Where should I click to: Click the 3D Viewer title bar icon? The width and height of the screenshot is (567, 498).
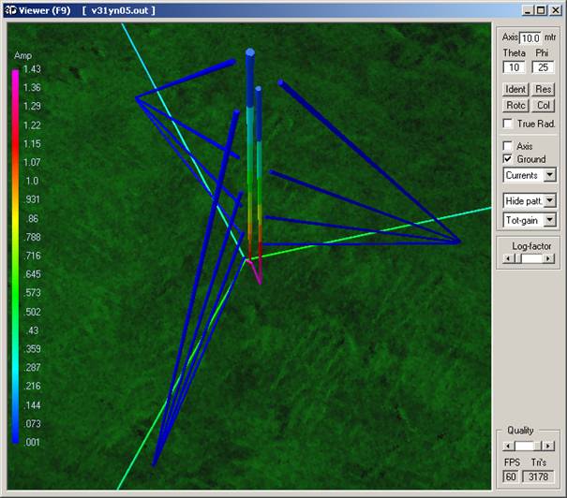pyautogui.click(x=9, y=9)
